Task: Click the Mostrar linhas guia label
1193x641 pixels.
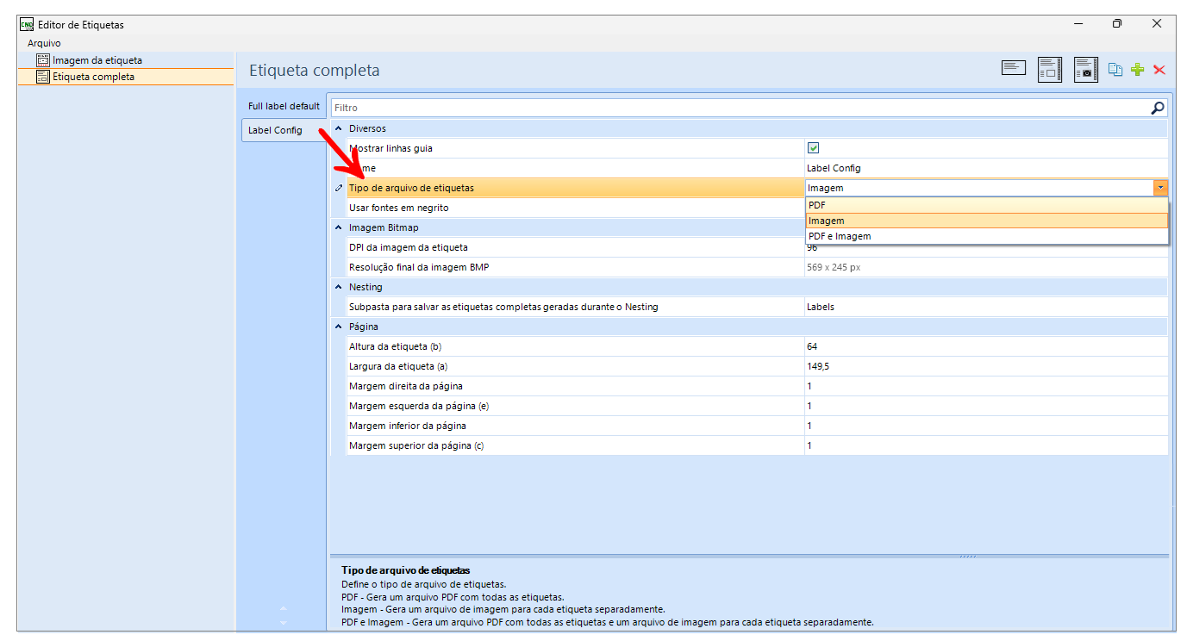Action: [x=390, y=148]
